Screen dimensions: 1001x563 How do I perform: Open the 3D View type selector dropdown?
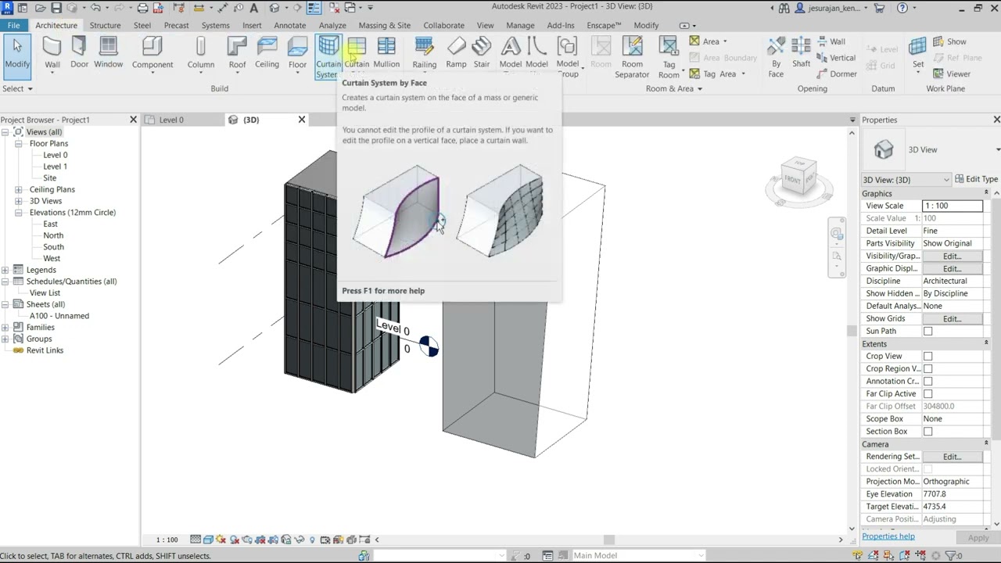pyautogui.click(x=906, y=180)
